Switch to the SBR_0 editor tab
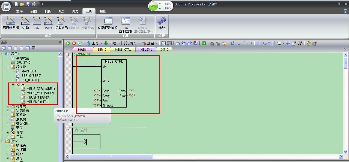The height and width of the screenshot is (162, 349). pyautogui.click(x=102, y=50)
